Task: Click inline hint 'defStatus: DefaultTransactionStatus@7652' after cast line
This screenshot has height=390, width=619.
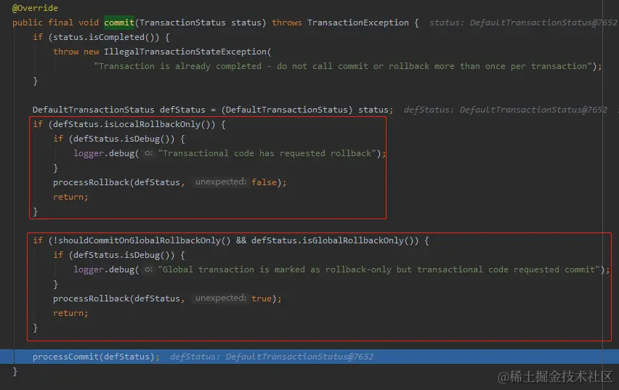Action: pos(506,110)
